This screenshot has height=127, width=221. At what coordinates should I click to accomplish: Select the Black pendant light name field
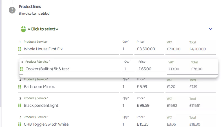tap(71, 106)
